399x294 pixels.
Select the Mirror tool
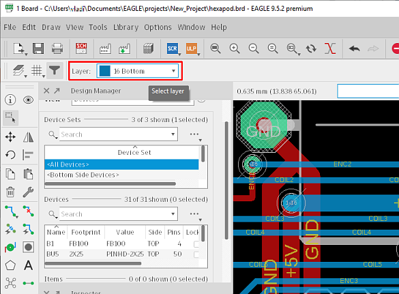(x=28, y=137)
